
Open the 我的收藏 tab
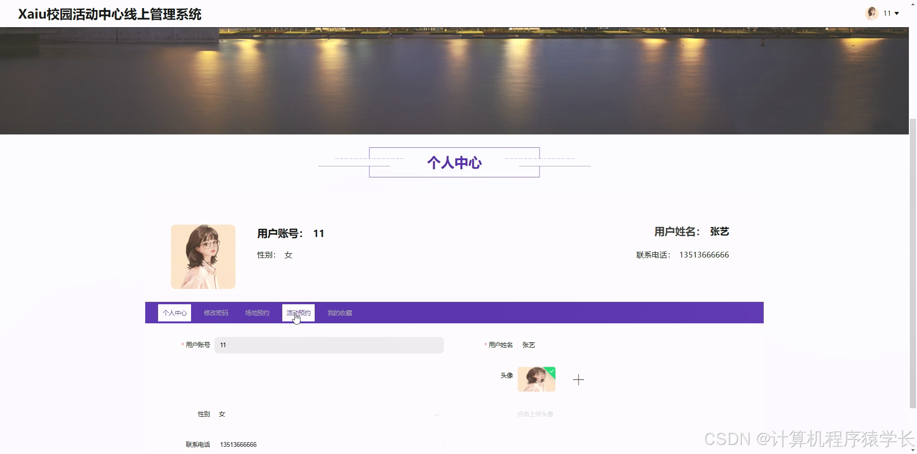tap(339, 312)
